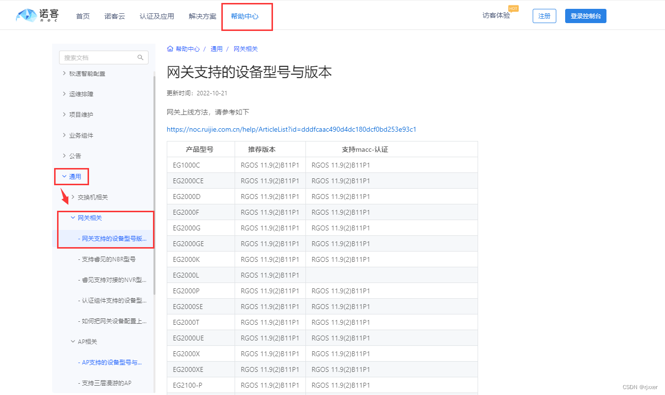Viewport: 665px width, 395px height.
Task: Open 如何把网关设备配置上 article
Action: pos(112,321)
